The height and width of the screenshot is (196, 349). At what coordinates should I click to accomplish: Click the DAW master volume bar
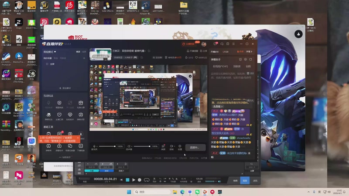pyautogui.click(x=211, y=181)
